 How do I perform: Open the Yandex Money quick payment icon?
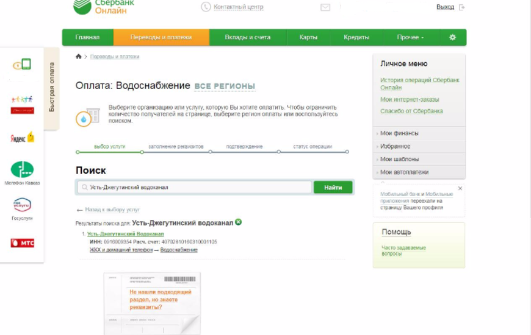point(22,138)
